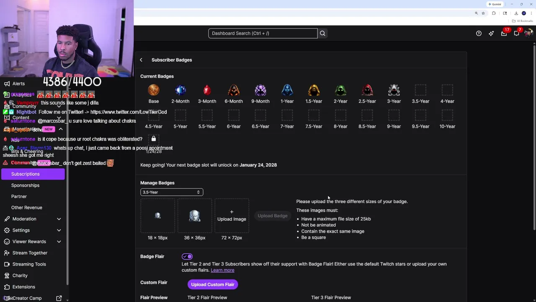This screenshot has width=536, height=302.
Task: Expand the Viewer Rewards section chevron
Action: [x=59, y=242]
